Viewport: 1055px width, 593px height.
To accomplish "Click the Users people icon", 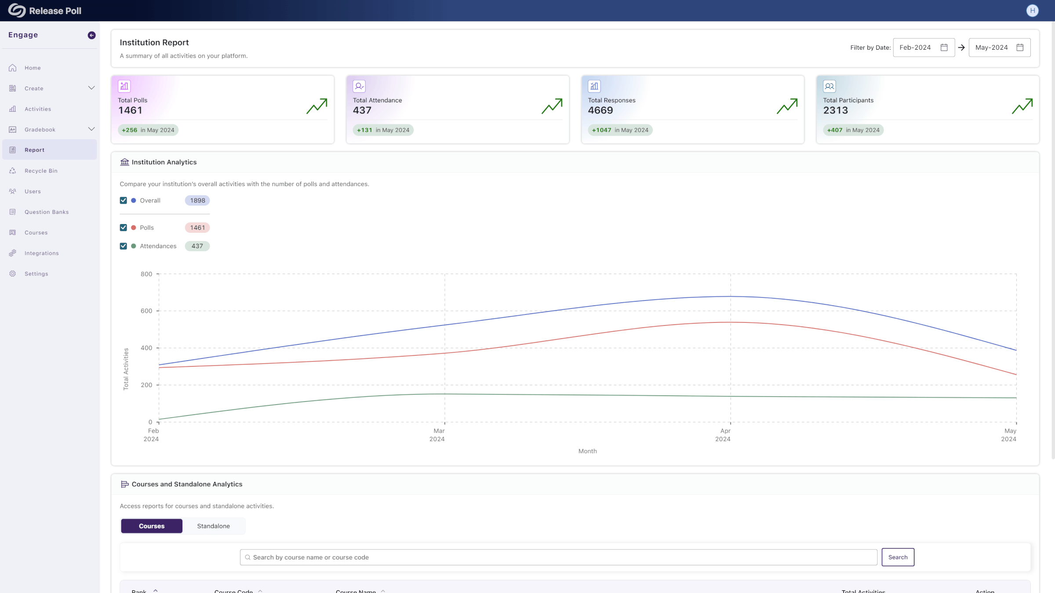I will point(13,192).
